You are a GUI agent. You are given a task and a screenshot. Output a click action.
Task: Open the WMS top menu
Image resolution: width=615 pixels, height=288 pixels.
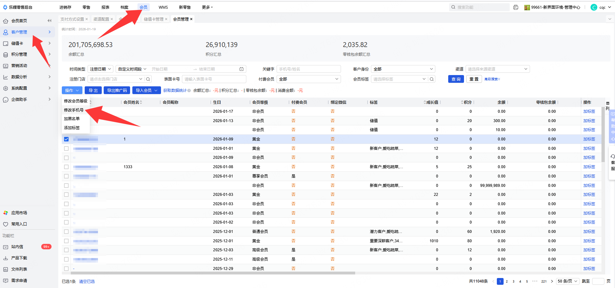(163, 7)
